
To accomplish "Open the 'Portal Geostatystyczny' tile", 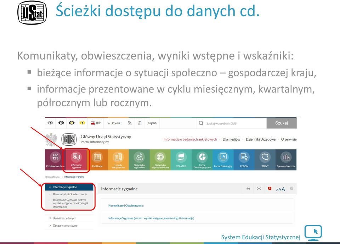I will coord(202,160).
